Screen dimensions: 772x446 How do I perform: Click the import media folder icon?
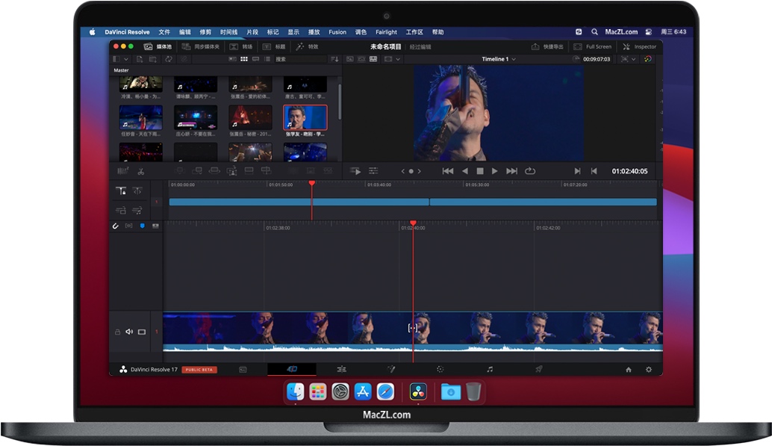point(153,59)
